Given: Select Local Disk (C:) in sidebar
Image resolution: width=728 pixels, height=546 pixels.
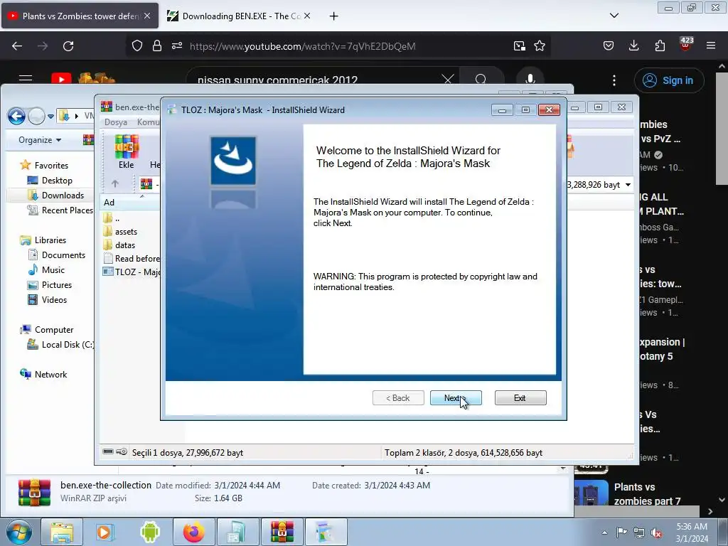Looking at the screenshot, I should click(x=60, y=345).
